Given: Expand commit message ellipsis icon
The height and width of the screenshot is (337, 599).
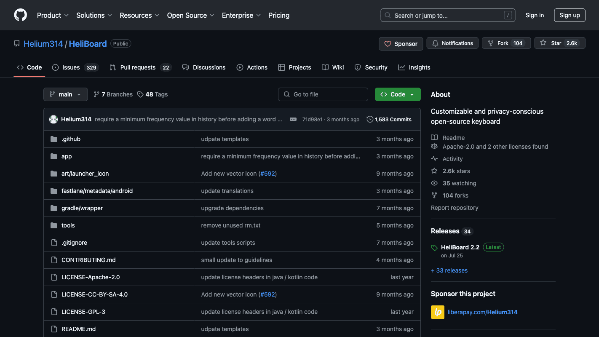Looking at the screenshot, I should point(293,119).
